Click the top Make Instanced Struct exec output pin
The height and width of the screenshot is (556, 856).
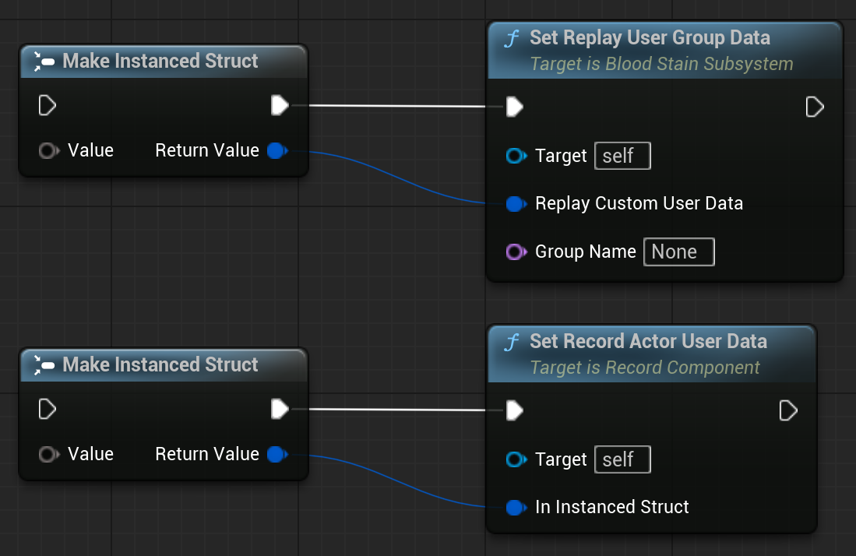(280, 105)
